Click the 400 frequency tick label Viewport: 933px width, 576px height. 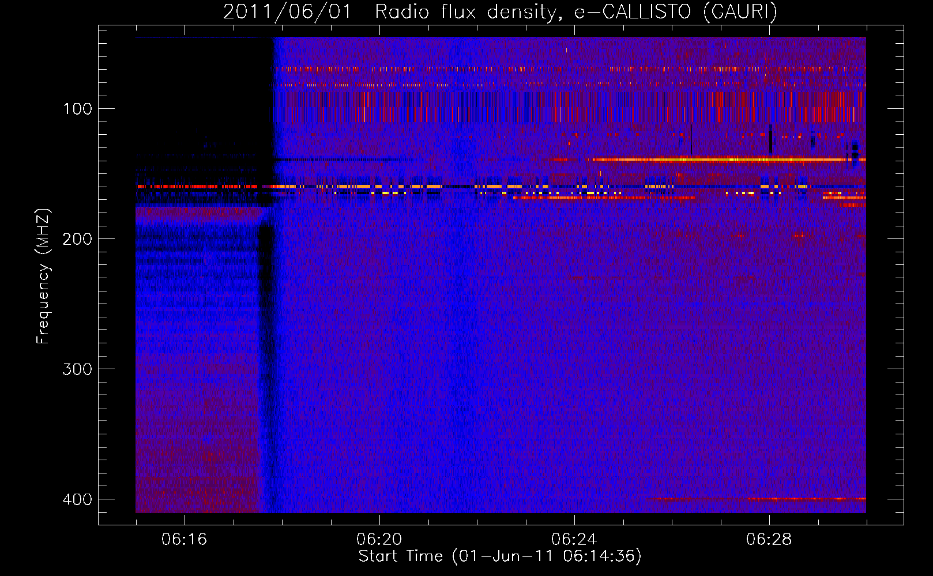(77, 499)
